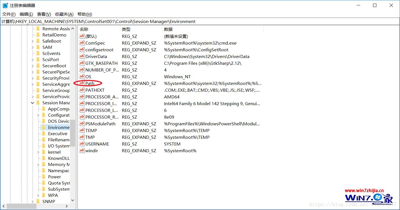
Task: Collapse the Session Manager tree node
Action: [x=33, y=103]
